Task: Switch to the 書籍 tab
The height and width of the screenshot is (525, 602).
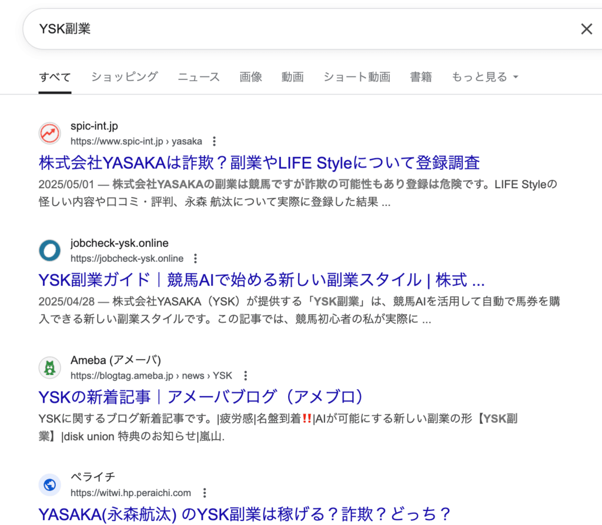Action: pyautogui.click(x=421, y=77)
